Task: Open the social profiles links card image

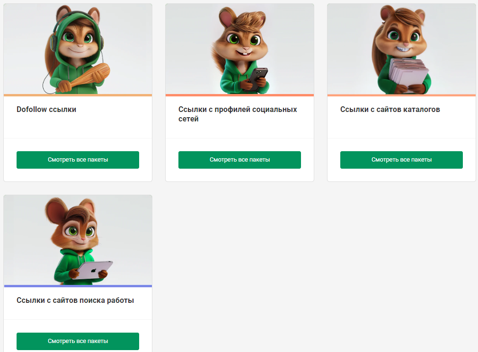Action: 239,49
